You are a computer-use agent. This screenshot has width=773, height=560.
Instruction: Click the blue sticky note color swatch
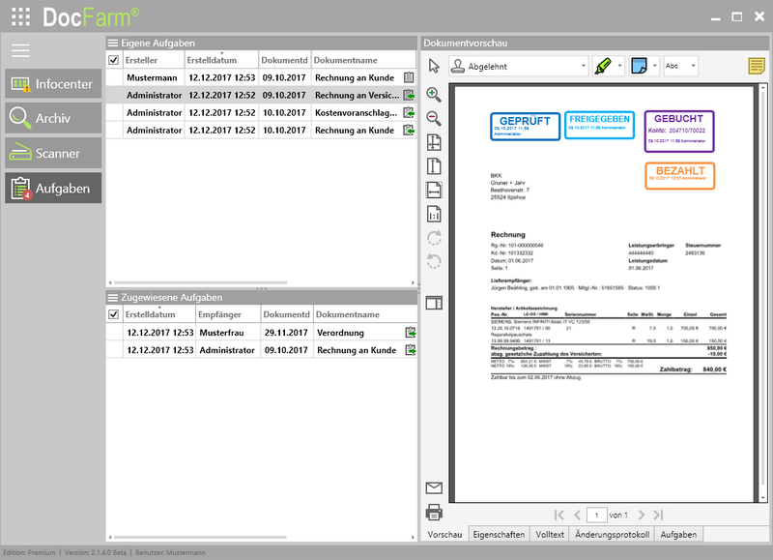(x=639, y=66)
